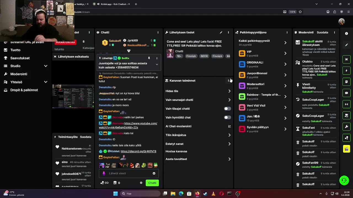
Task: Open Tilin ikärajoitus settings
Action: tap(198, 135)
